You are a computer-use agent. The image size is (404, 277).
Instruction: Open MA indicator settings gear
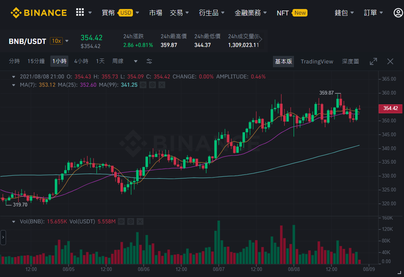(152, 85)
